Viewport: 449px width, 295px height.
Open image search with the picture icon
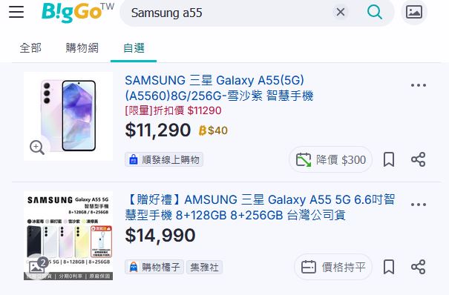coord(414,12)
